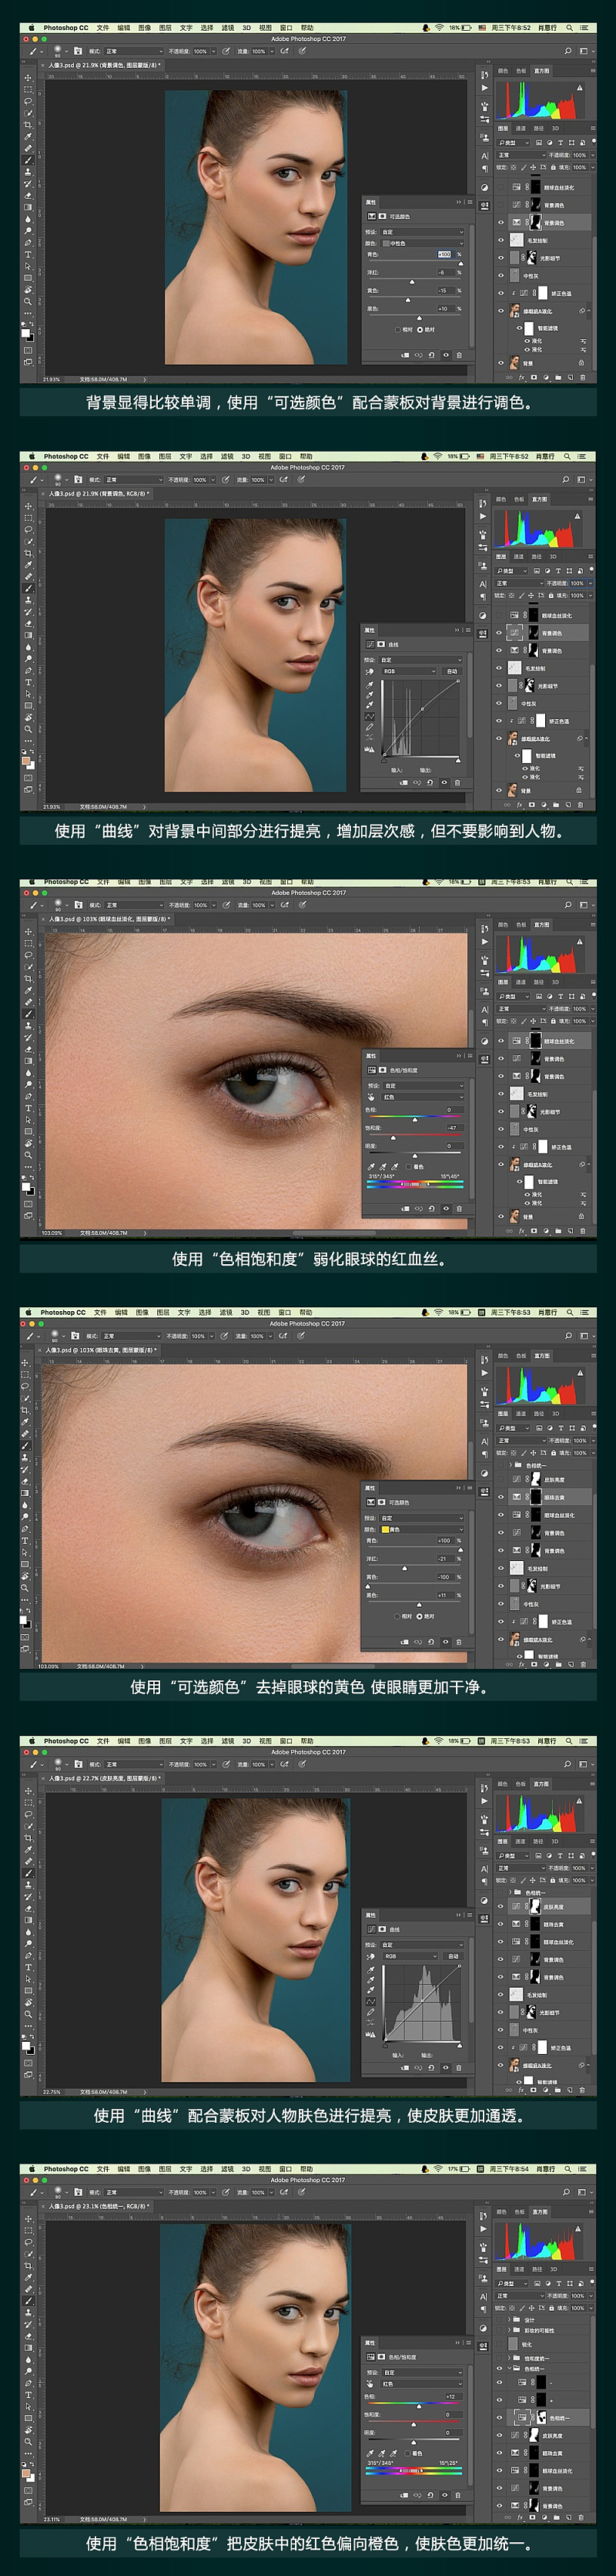Open Actions play icon in the sixth screenshot
This screenshot has height=2576, width=616.
[x=484, y=2229]
